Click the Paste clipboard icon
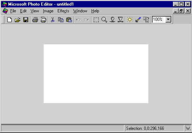 coord(69,20)
